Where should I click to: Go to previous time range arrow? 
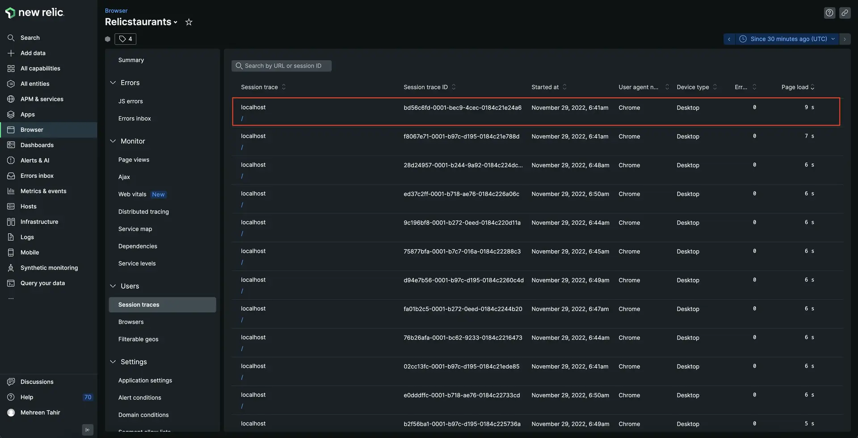(x=729, y=39)
